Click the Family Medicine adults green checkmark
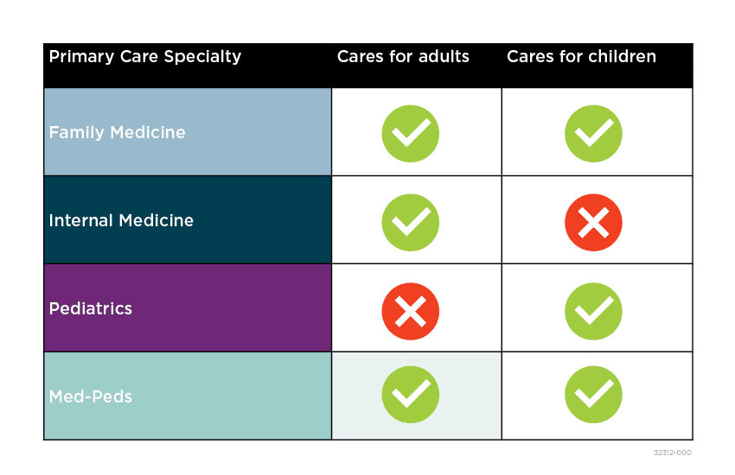This screenshot has width=735, height=475. 411,134
